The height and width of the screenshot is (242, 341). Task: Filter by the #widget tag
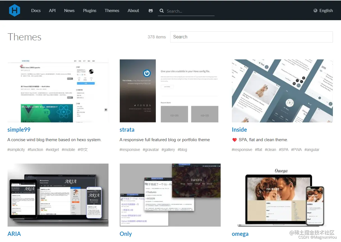[x=52, y=150]
